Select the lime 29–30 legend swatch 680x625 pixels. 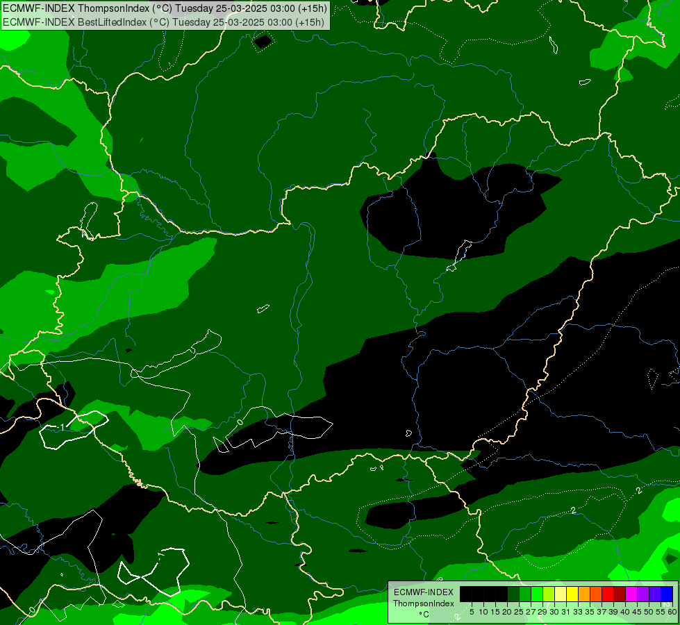click(x=549, y=594)
